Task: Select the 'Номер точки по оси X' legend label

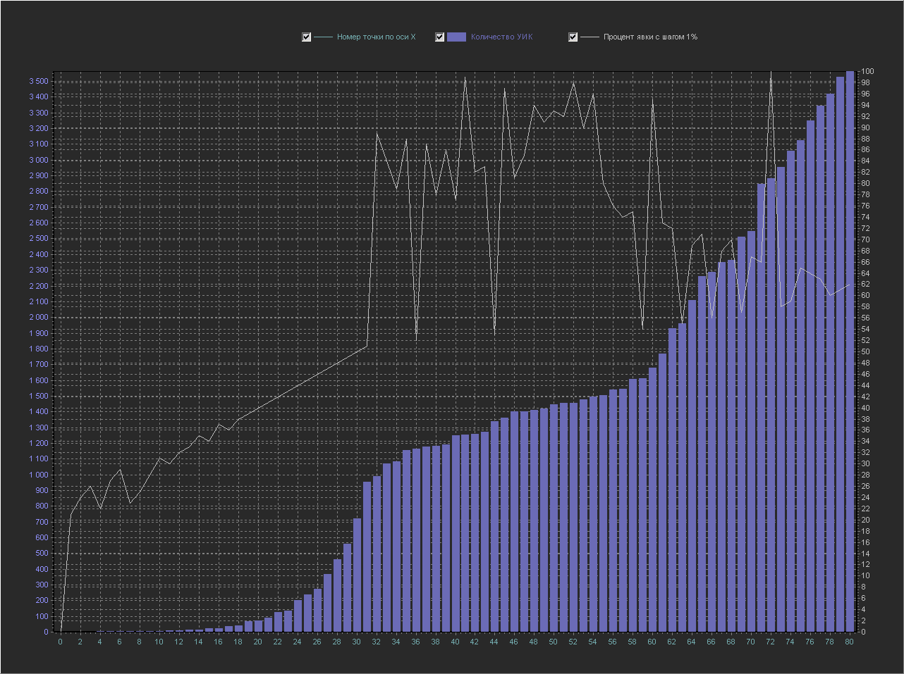Action: click(x=377, y=37)
